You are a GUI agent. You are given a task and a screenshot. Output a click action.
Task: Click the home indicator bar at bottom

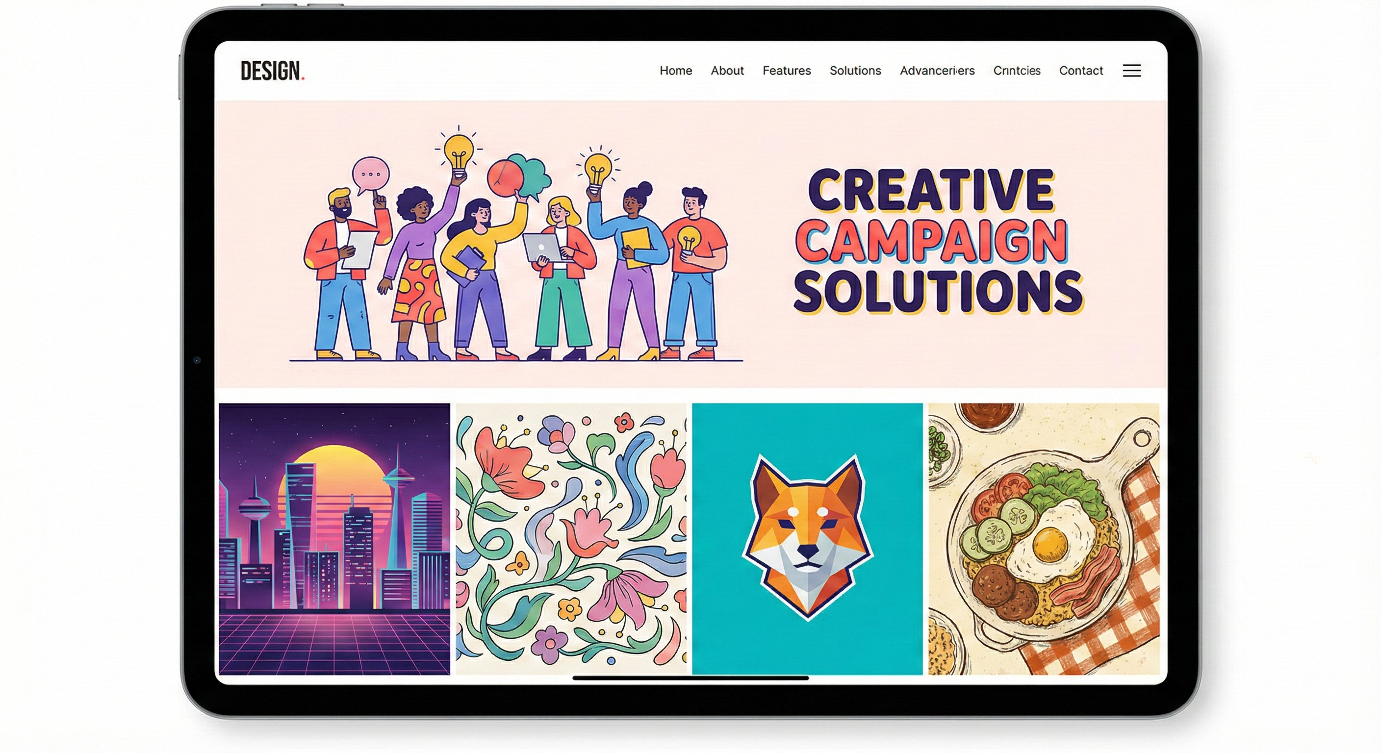coord(690,678)
